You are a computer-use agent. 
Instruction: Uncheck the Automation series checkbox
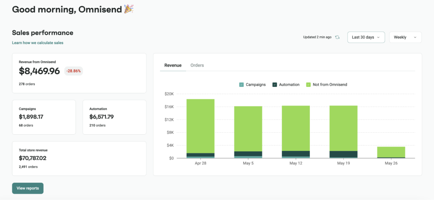[275, 85]
